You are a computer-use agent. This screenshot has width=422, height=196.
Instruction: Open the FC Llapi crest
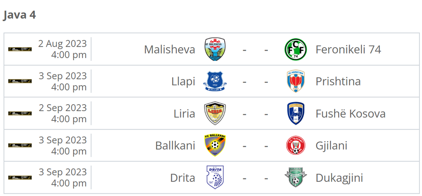(215, 81)
